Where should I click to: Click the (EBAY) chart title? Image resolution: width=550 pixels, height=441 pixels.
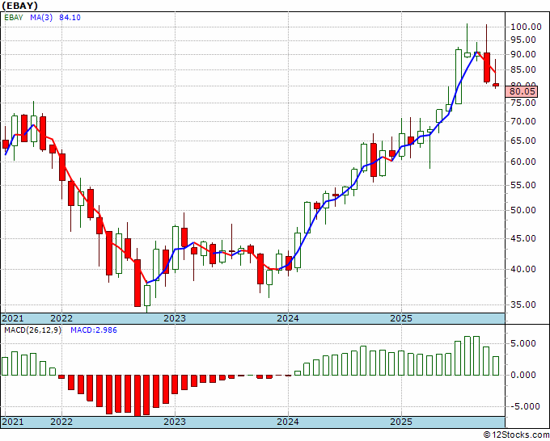tap(19, 6)
